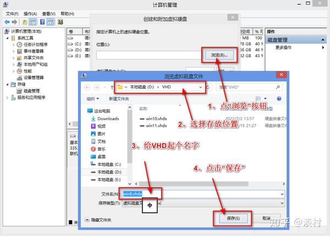
Task: Select 本地用户和组 in the tree
Action: tap(35, 65)
